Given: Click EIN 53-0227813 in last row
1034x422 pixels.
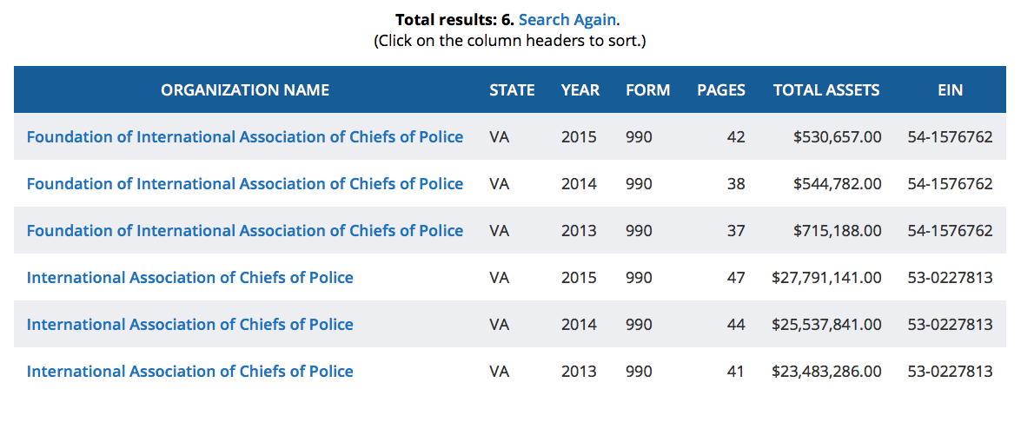Looking at the screenshot, I should (x=950, y=371).
